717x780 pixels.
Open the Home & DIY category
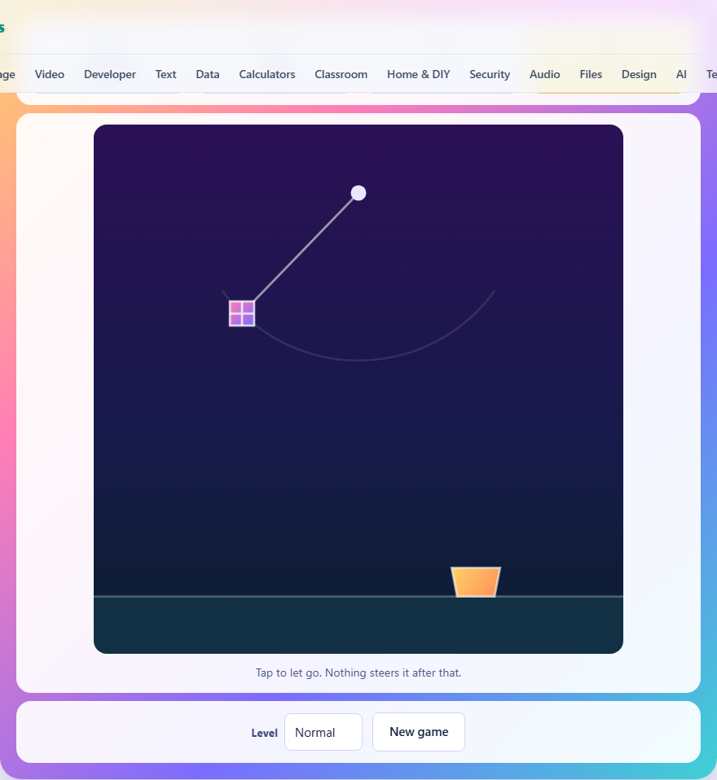tap(418, 74)
